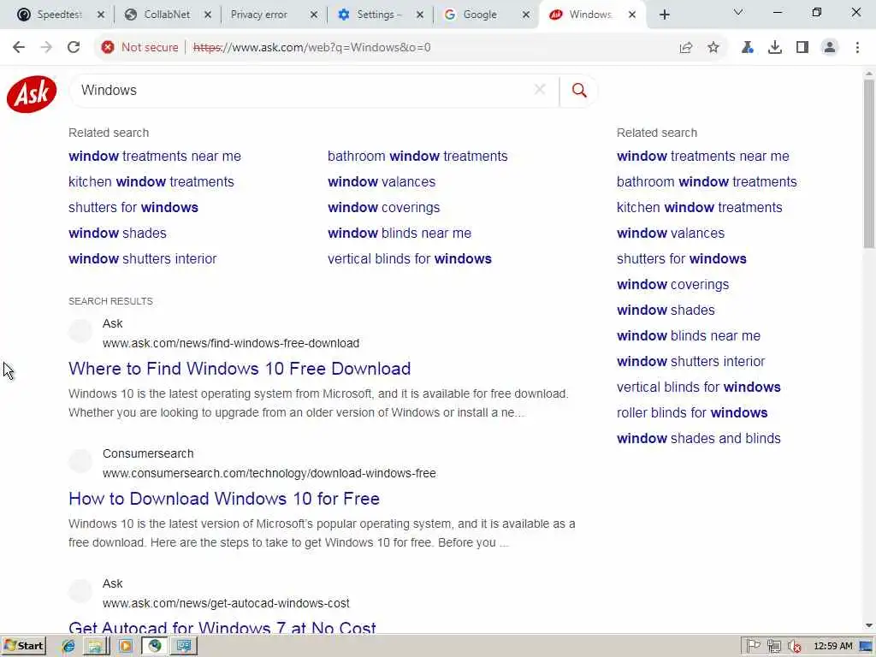The height and width of the screenshot is (657, 876).
Task: Click sidebar 'roller blinds for windows' link
Action: coord(692,413)
